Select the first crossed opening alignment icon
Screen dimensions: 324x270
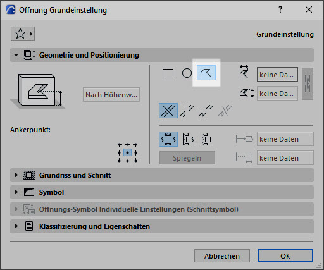click(x=168, y=111)
